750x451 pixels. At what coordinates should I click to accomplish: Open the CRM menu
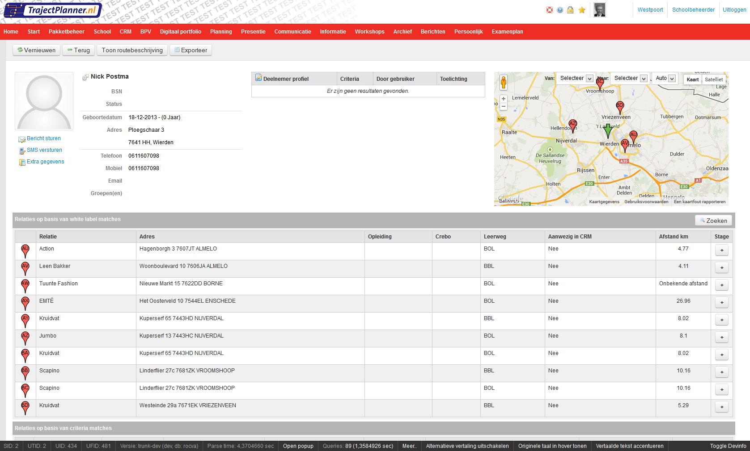(125, 32)
